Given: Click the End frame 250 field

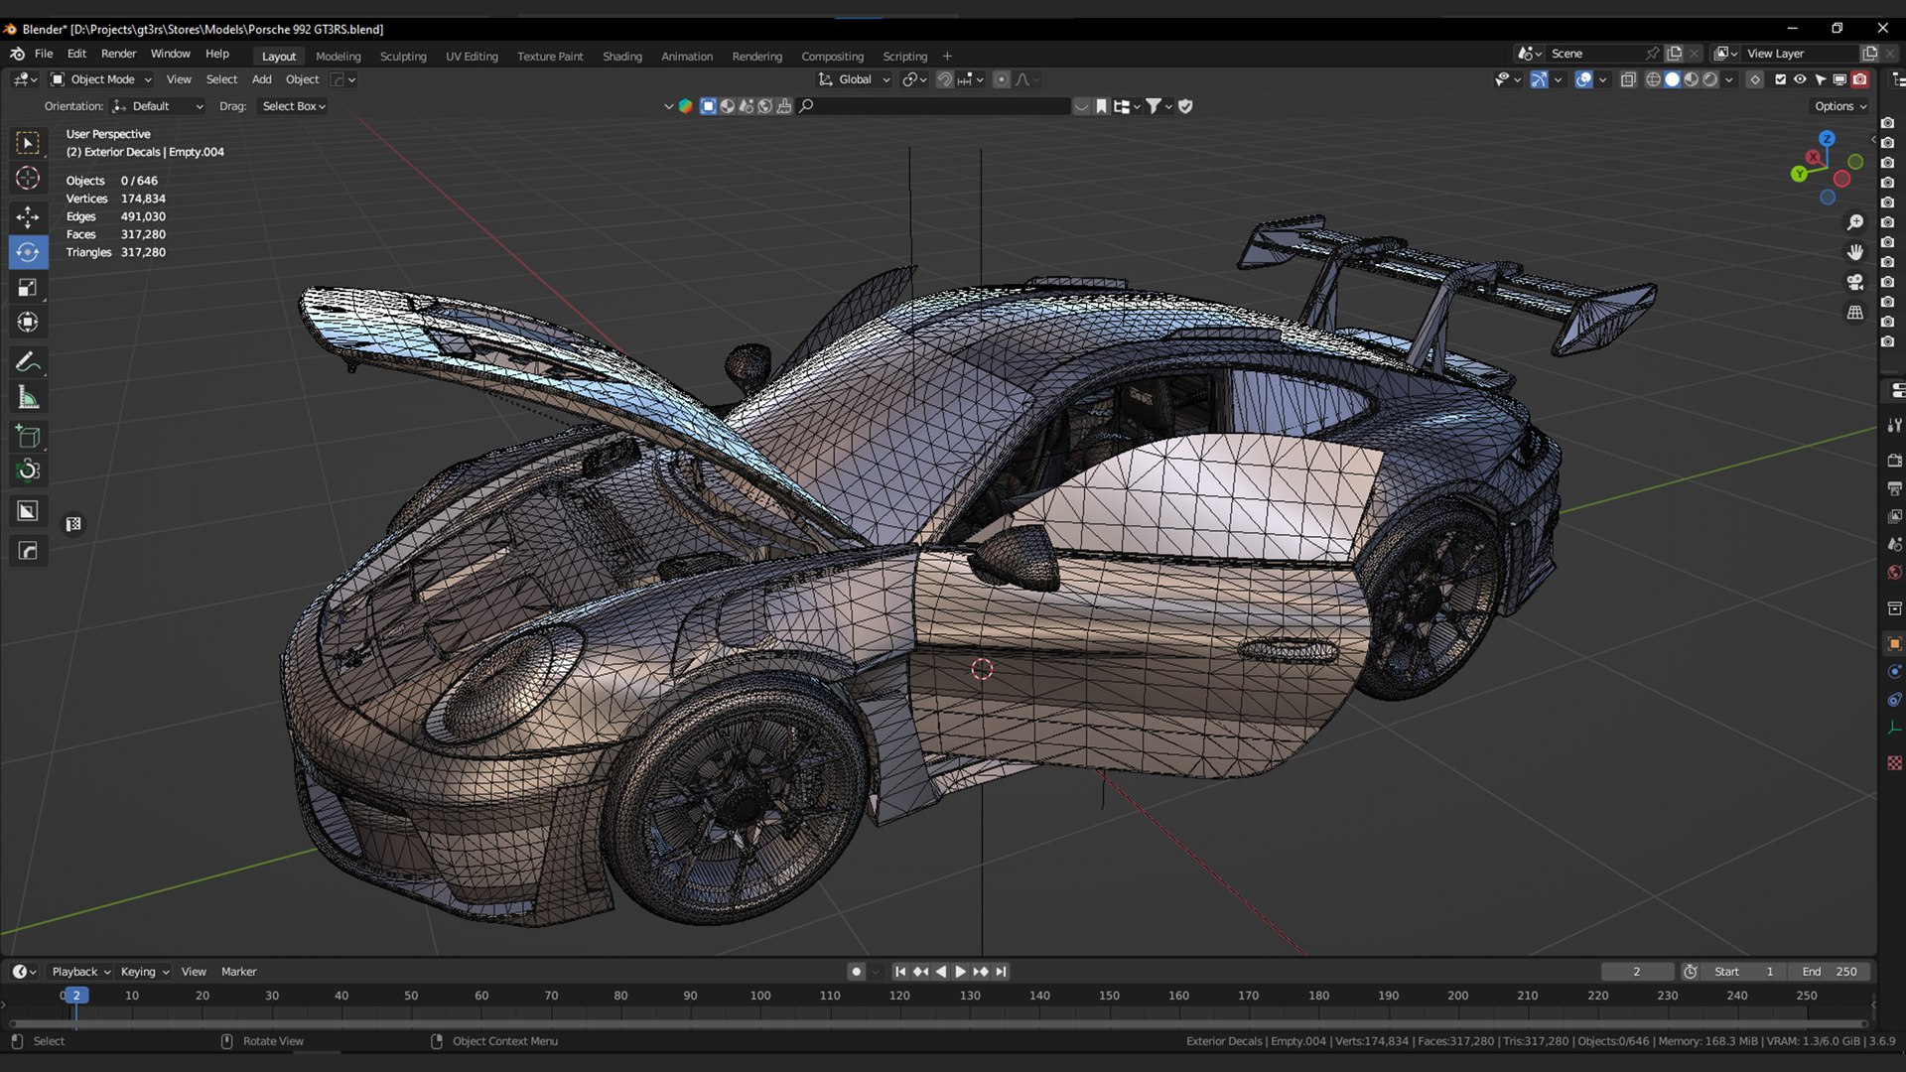Looking at the screenshot, I should click(x=1830, y=972).
